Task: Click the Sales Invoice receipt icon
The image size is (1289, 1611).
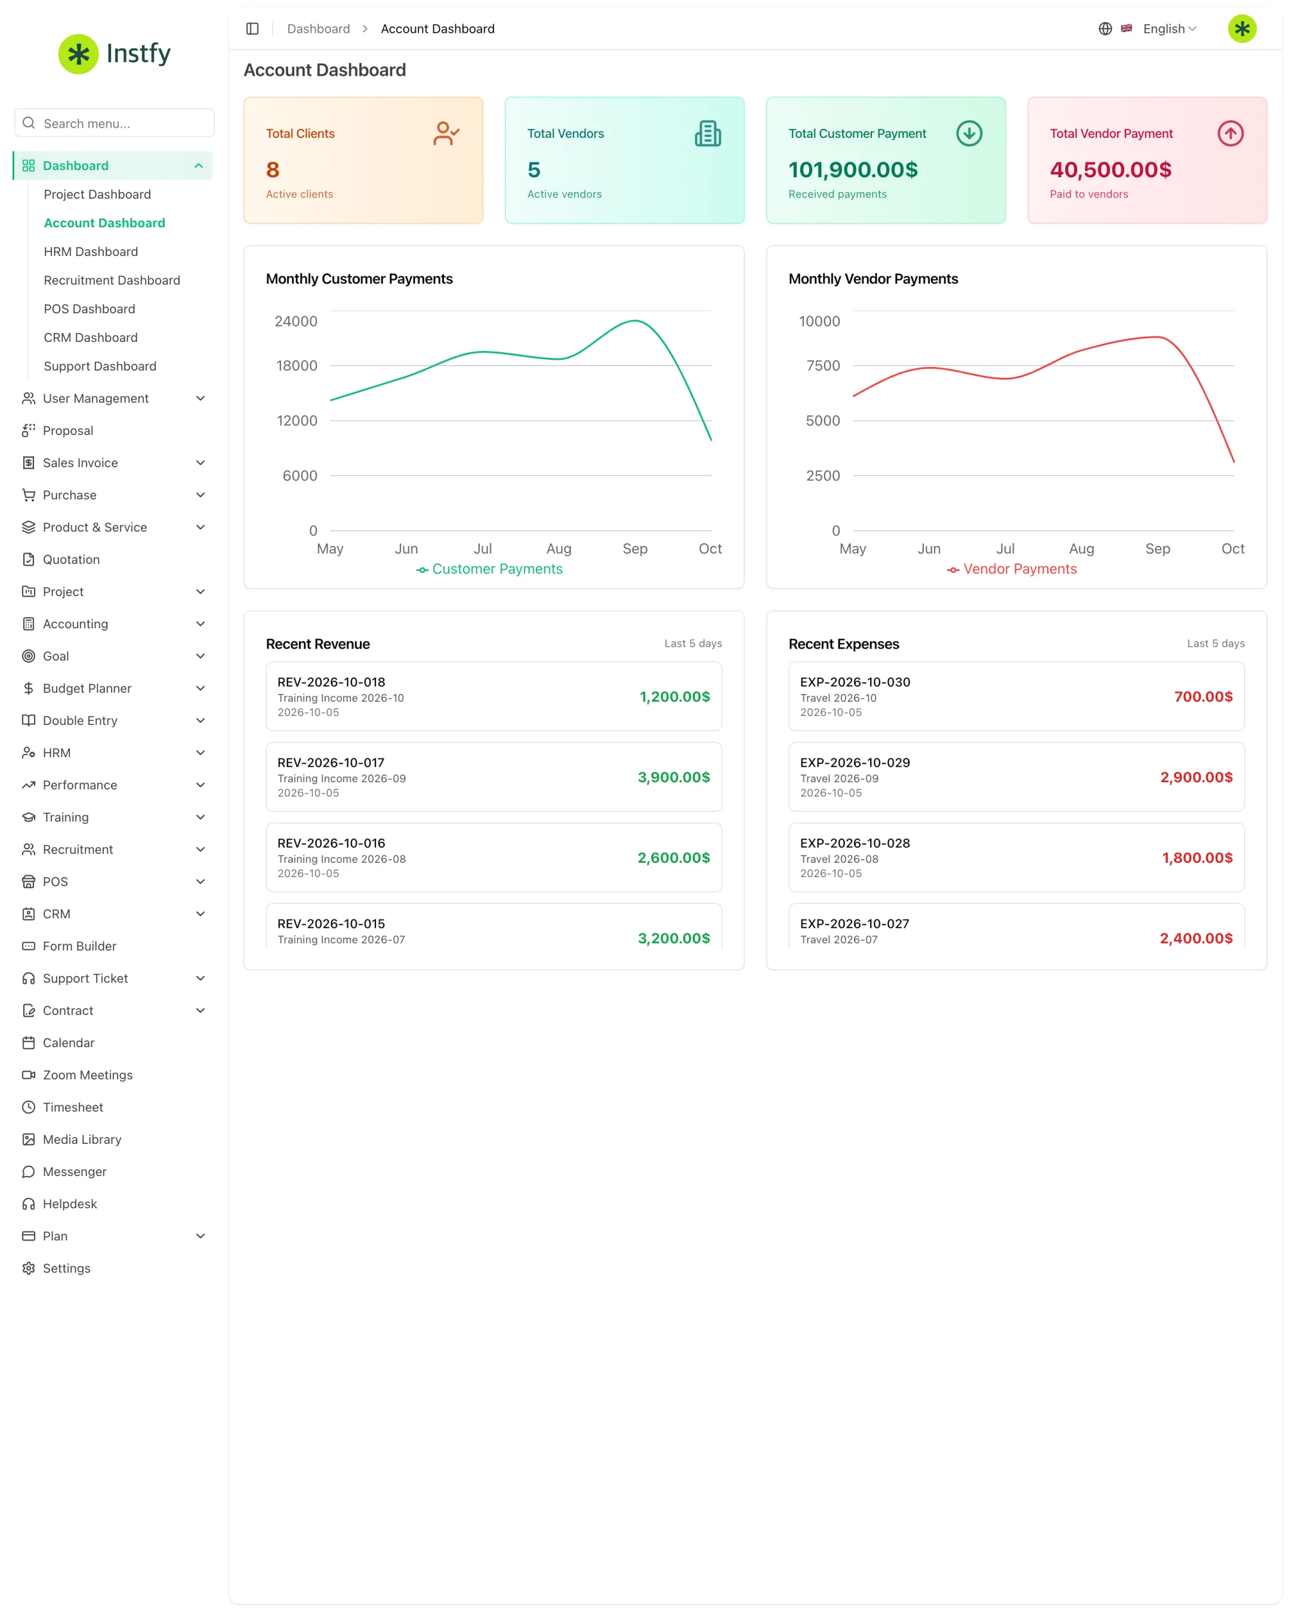Action: pyautogui.click(x=29, y=462)
